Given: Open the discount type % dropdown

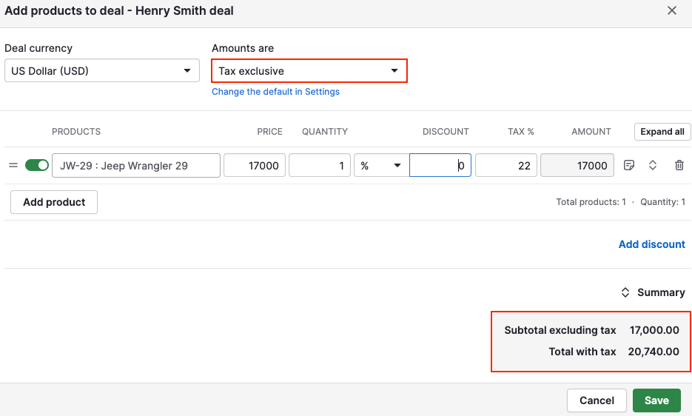Looking at the screenshot, I should pyautogui.click(x=381, y=166).
